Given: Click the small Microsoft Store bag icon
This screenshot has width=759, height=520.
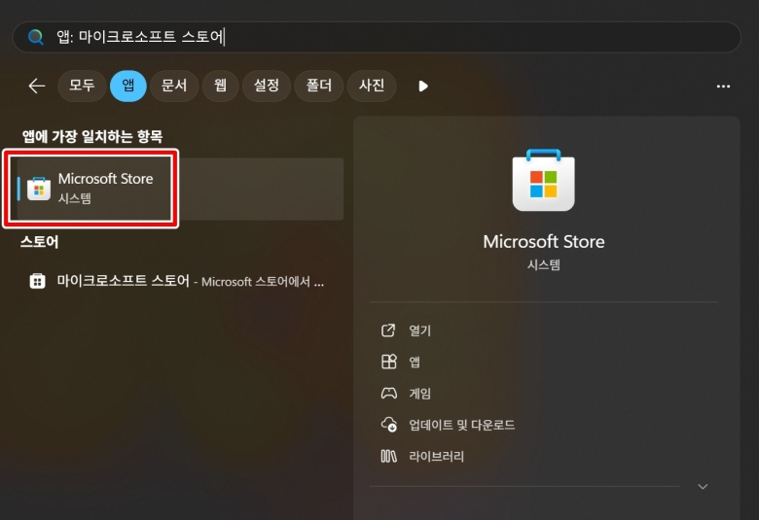Looking at the screenshot, I should click(39, 189).
